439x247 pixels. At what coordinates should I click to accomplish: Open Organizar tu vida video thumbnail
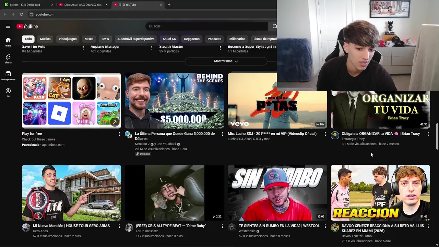tap(380, 110)
